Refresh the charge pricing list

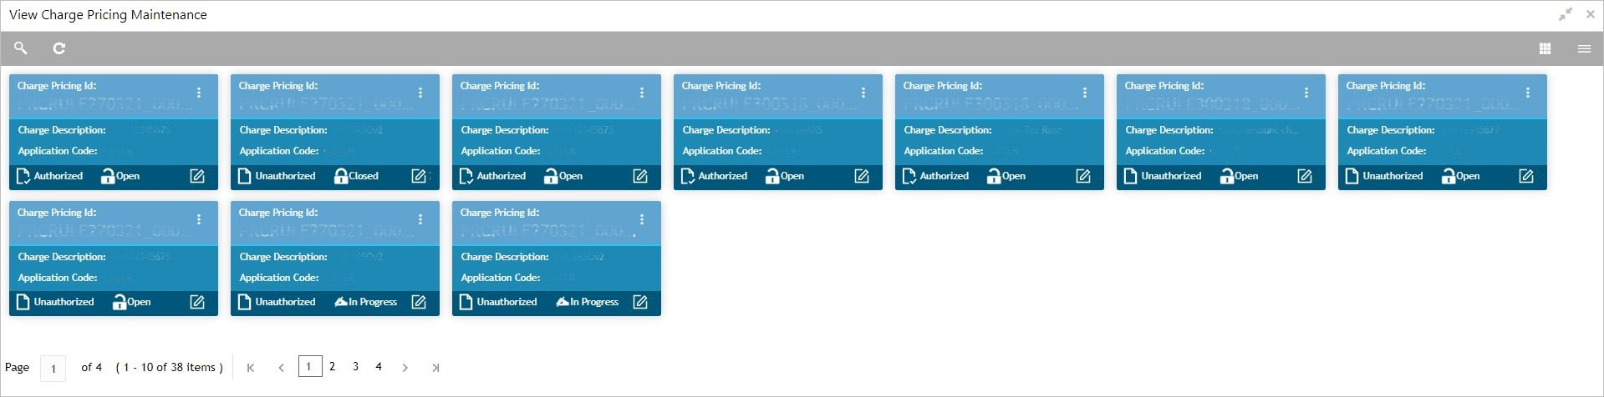[x=59, y=48]
